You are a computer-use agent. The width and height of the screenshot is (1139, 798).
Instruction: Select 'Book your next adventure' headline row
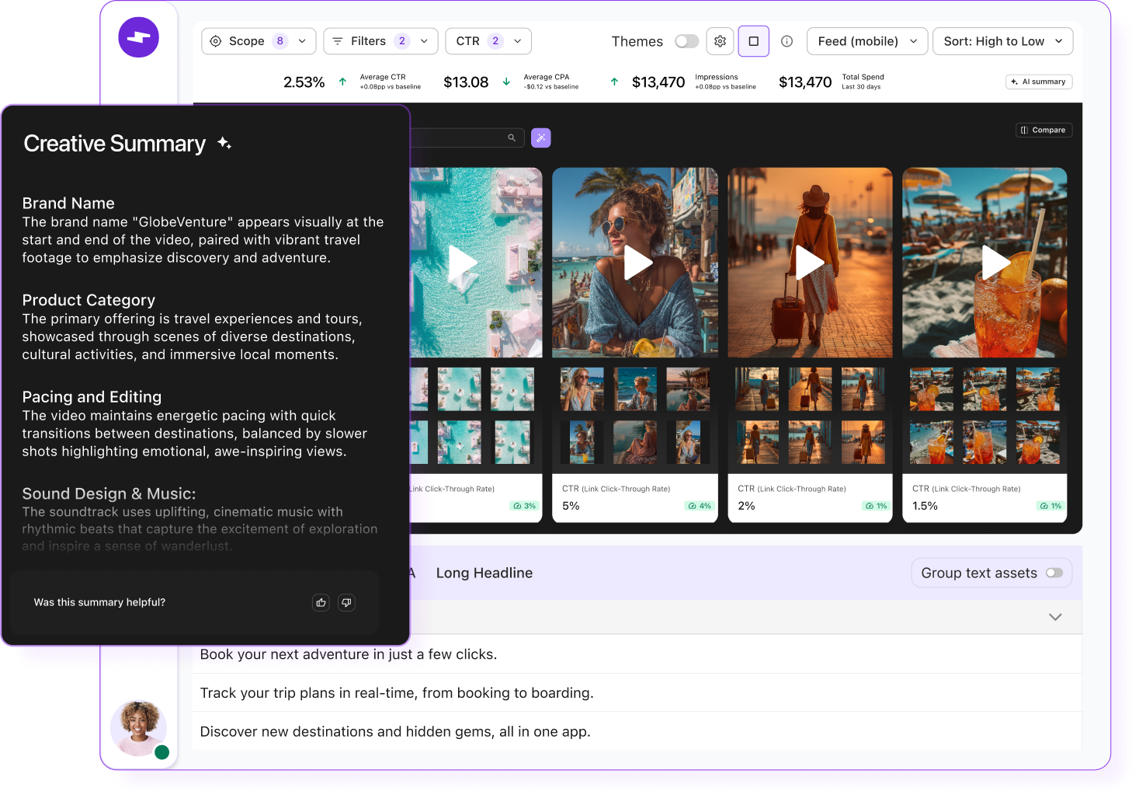click(x=637, y=654)
